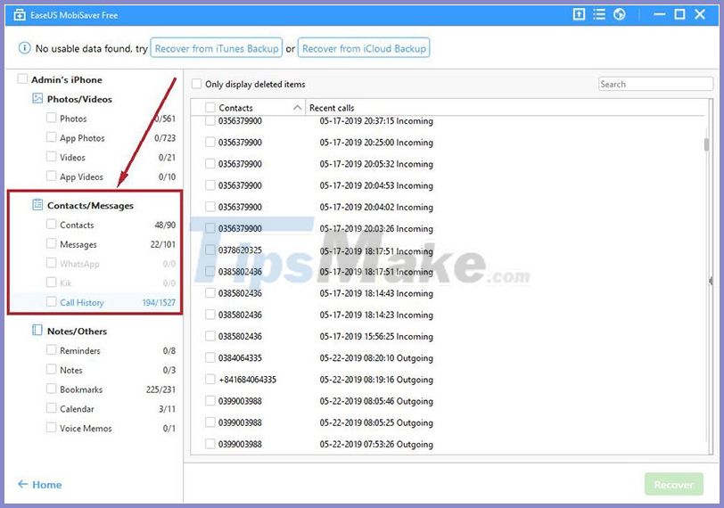Check the Photos checkbox
724x508 pixels.
[51, 118]
